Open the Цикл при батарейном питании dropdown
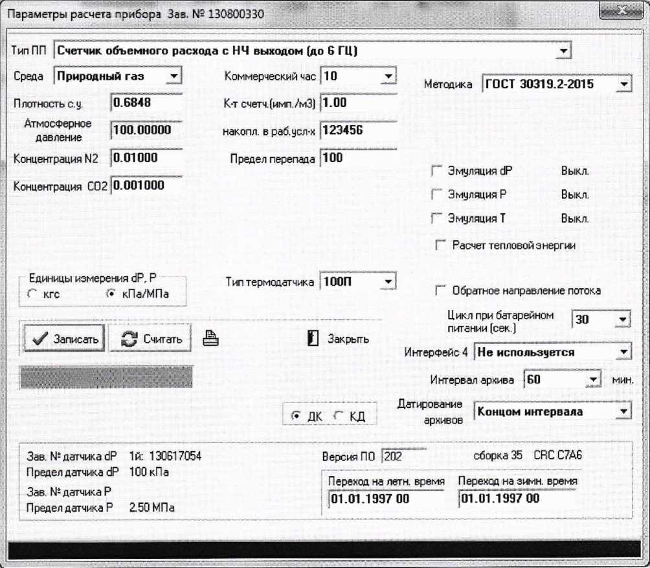Image resolution: width=650 pixels, height=568 pixels. click(x=622, y=319)
